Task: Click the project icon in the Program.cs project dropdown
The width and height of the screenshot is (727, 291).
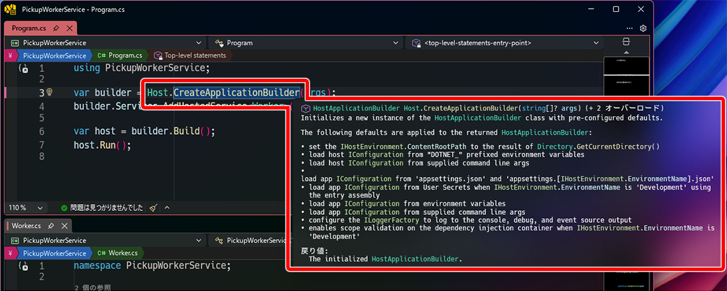Action: coord(15,43)
